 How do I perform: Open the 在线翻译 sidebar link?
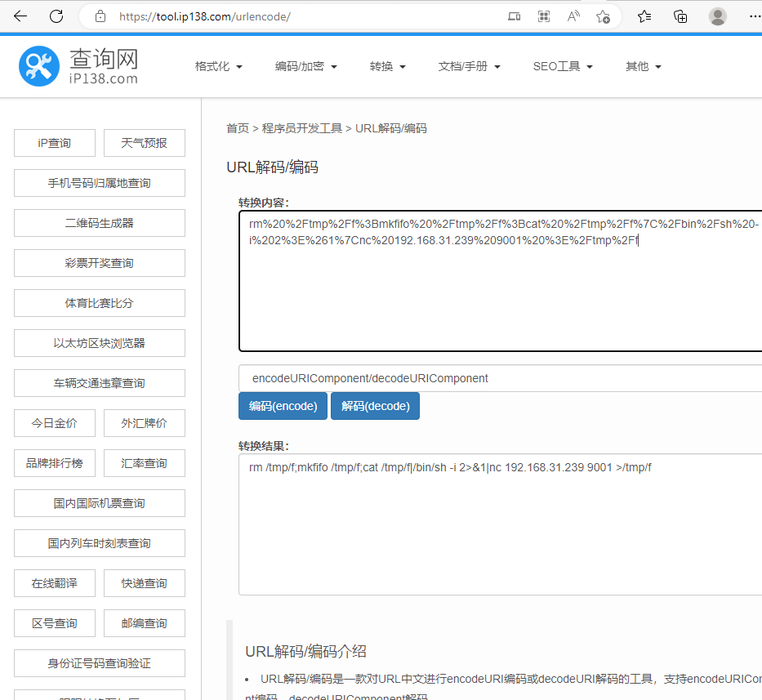55,583
